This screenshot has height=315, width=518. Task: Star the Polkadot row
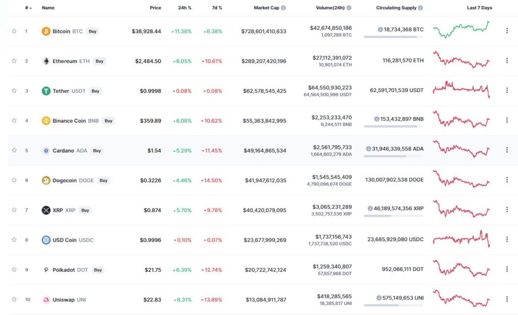[x=14, y=269]
